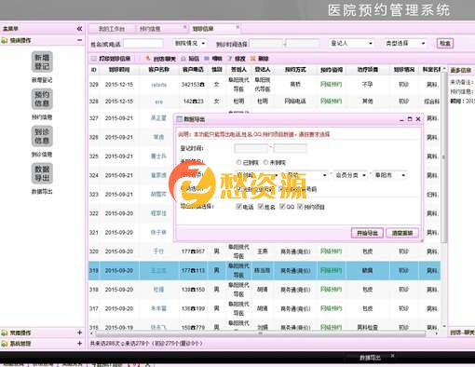Viewport: 475px width, 367px height.
Task: Select the row with ID 318
Action: pos(265,290)
